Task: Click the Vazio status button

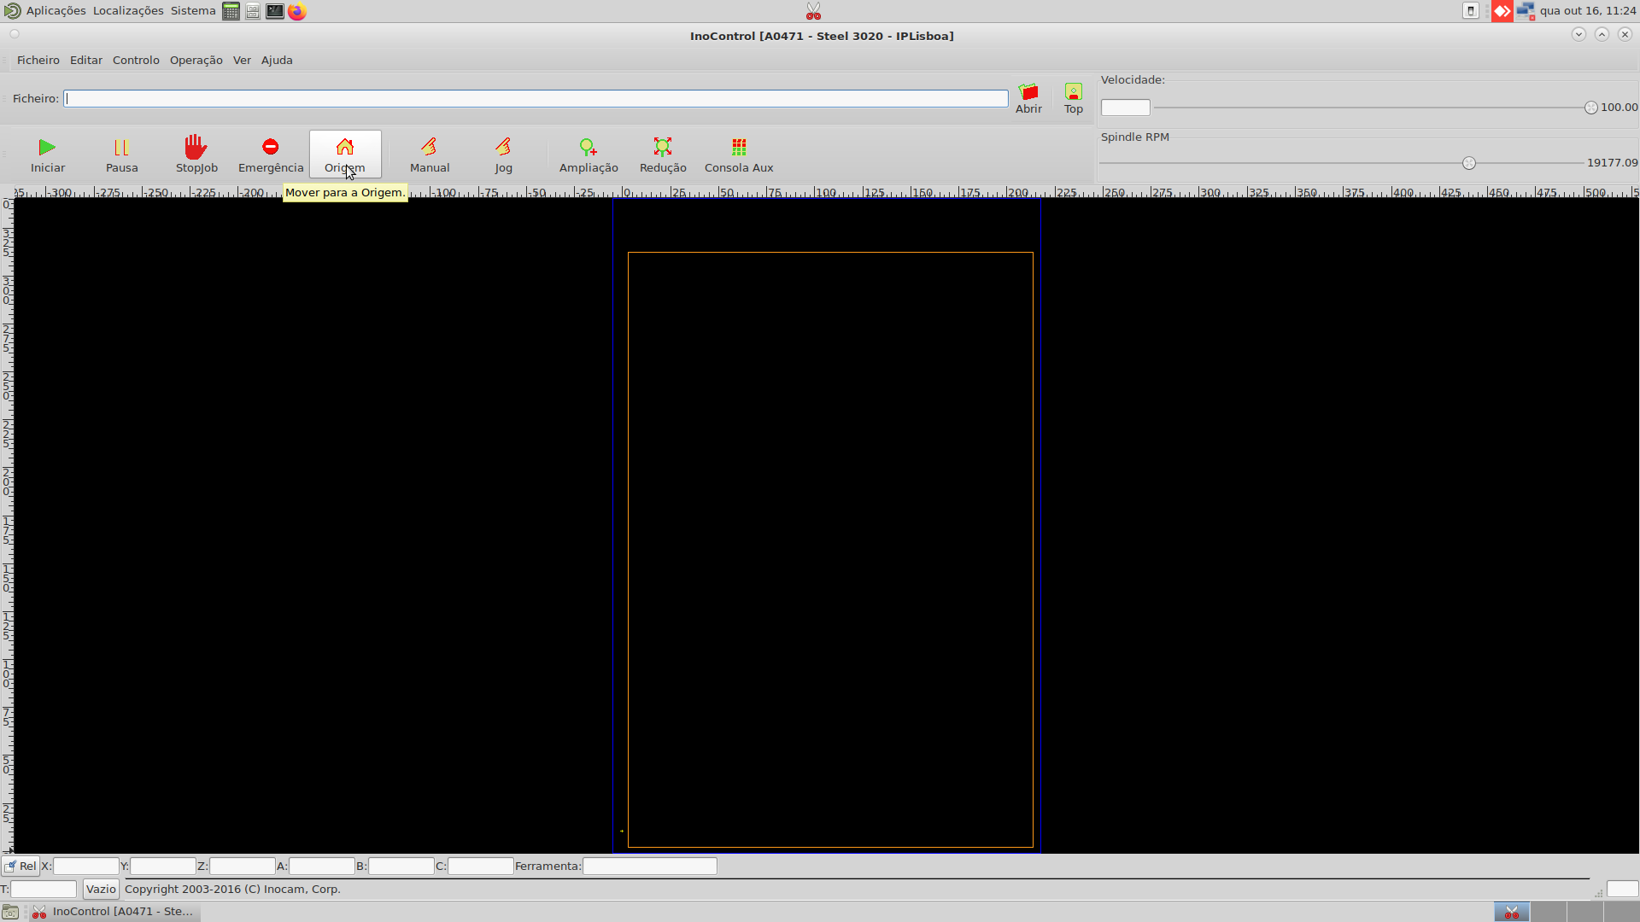Action: [101, 889]
